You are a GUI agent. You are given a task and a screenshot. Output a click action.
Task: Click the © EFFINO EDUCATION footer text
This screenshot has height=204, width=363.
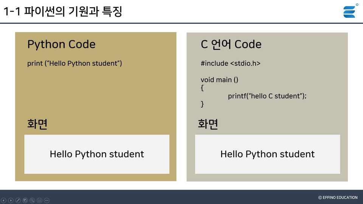tap(338, 198)
